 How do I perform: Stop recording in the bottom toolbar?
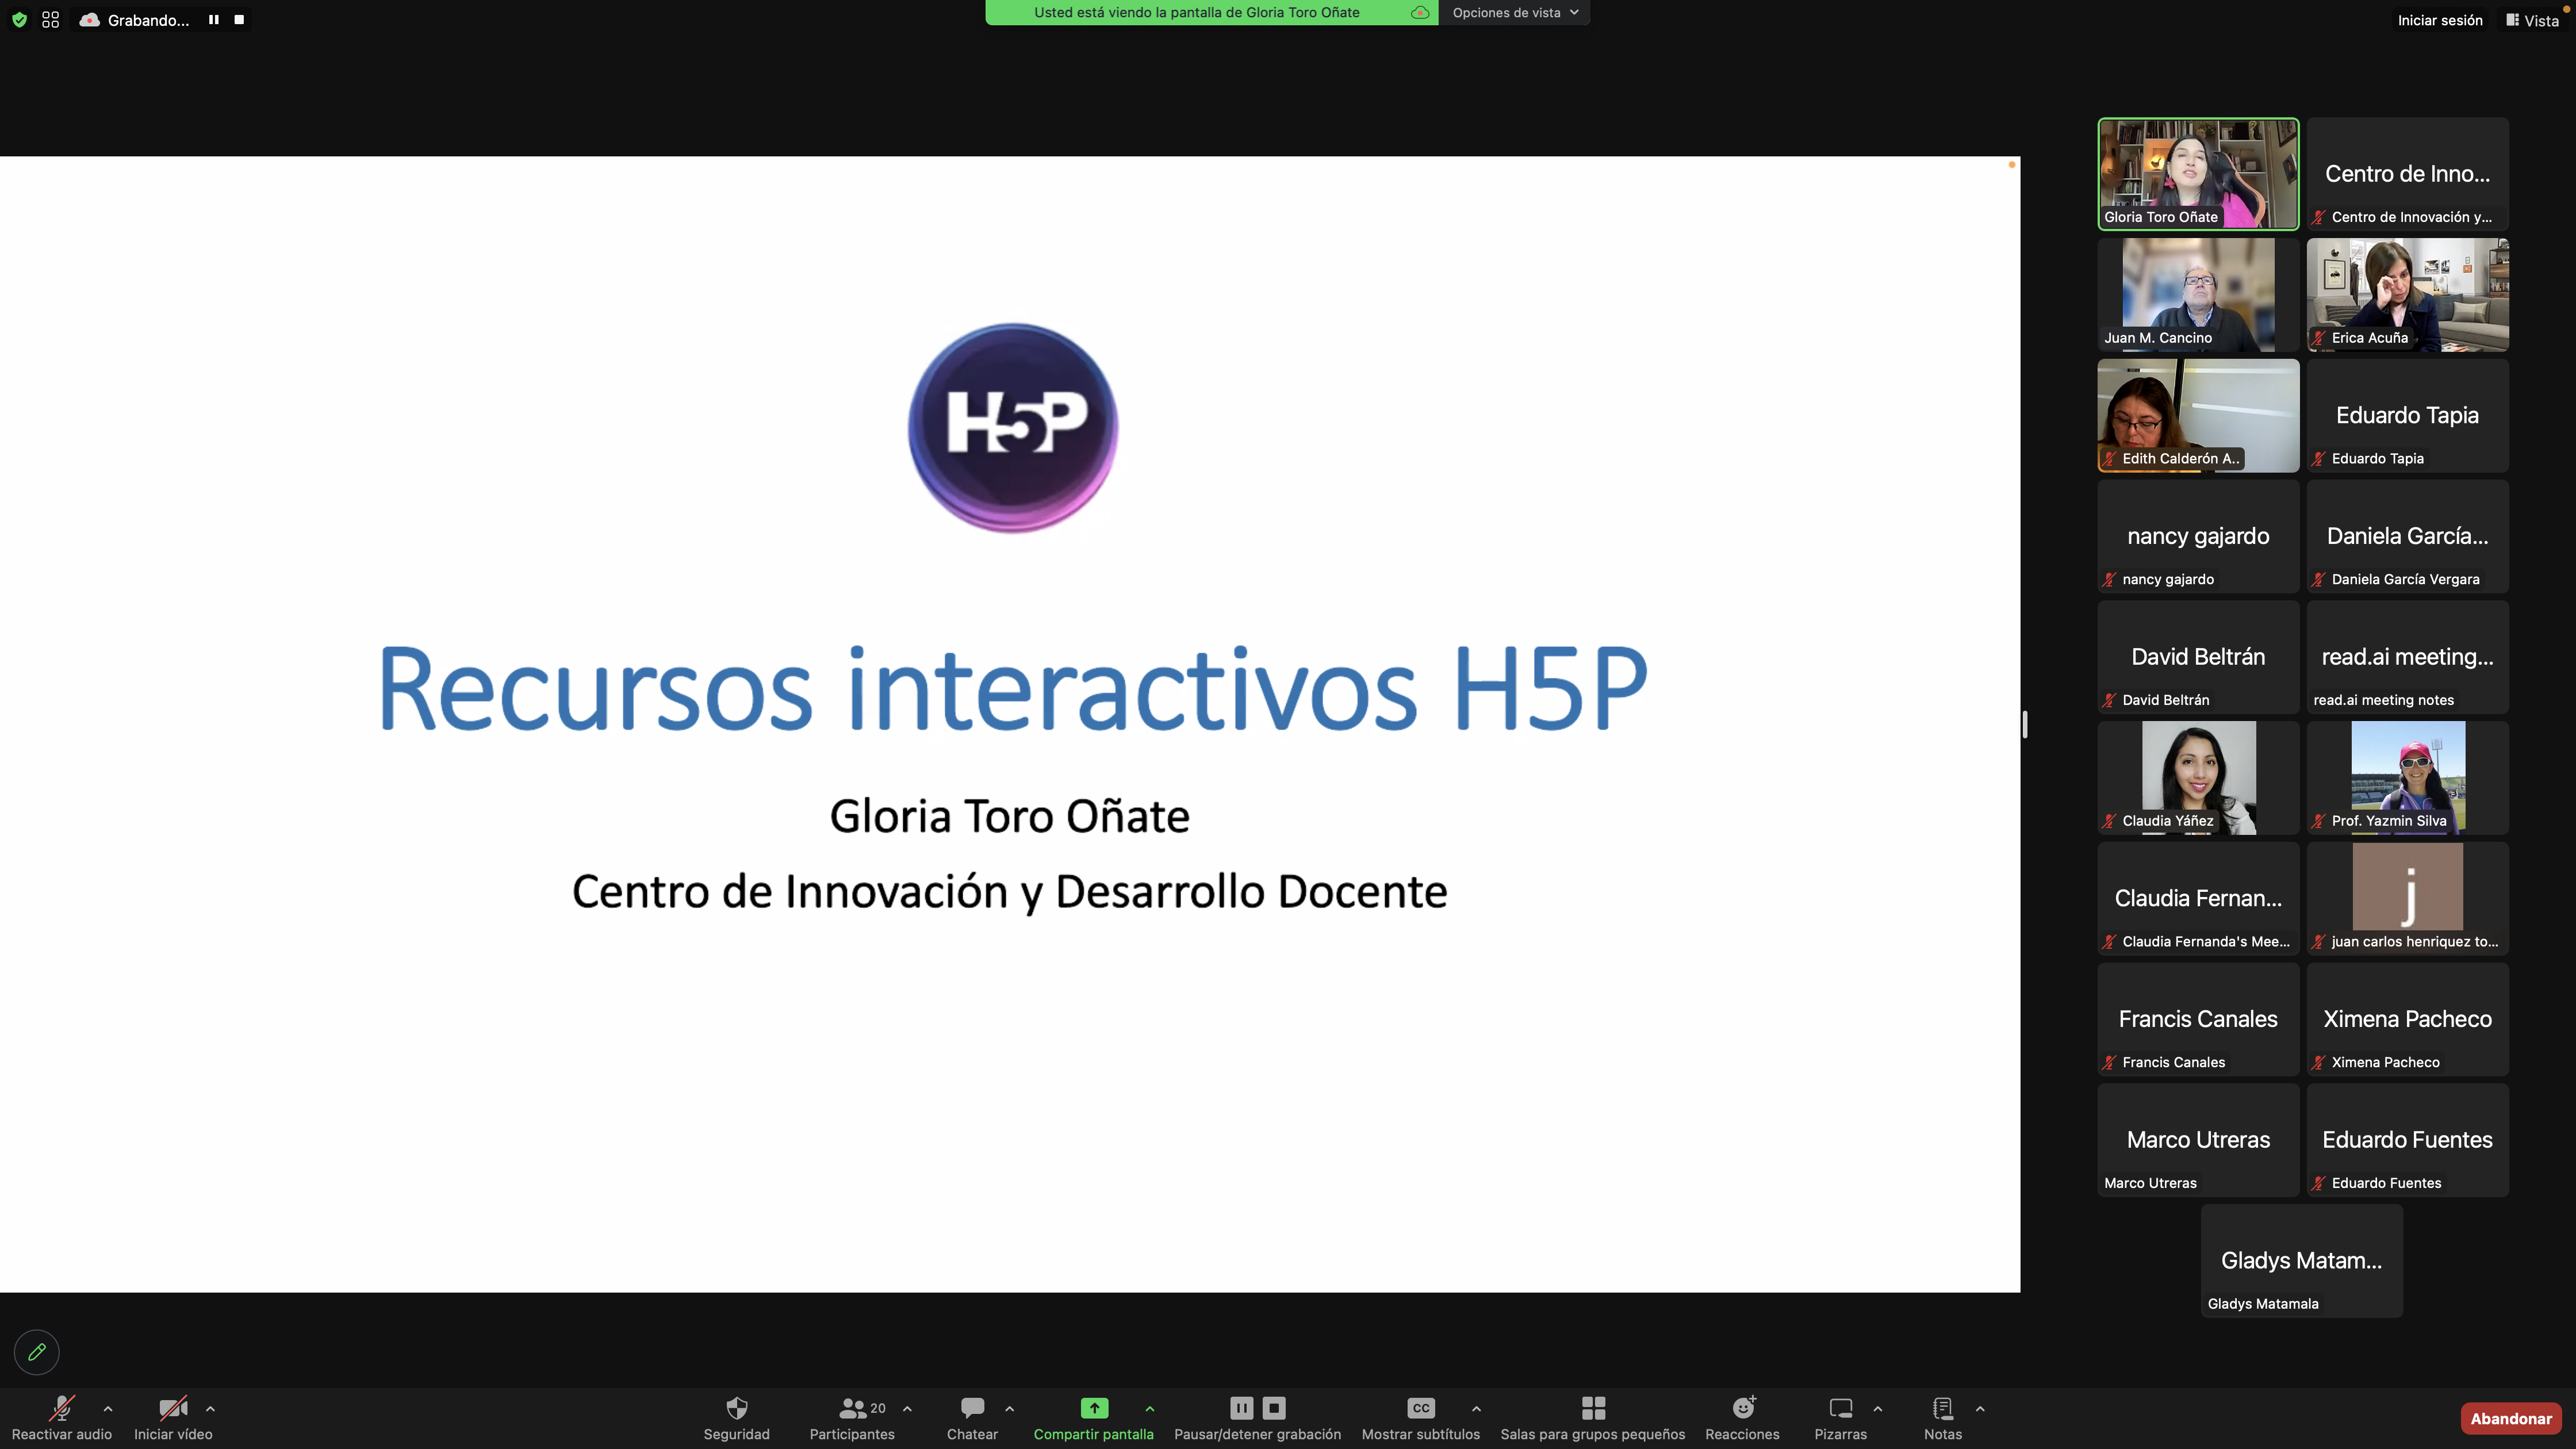coord(1274,1408)
